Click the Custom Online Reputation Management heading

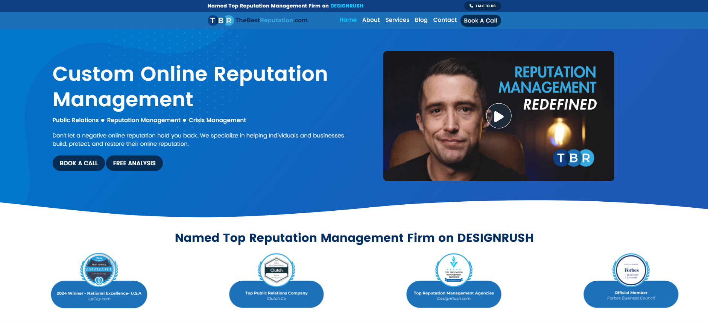pyautogui.click(x=190, y=86)
